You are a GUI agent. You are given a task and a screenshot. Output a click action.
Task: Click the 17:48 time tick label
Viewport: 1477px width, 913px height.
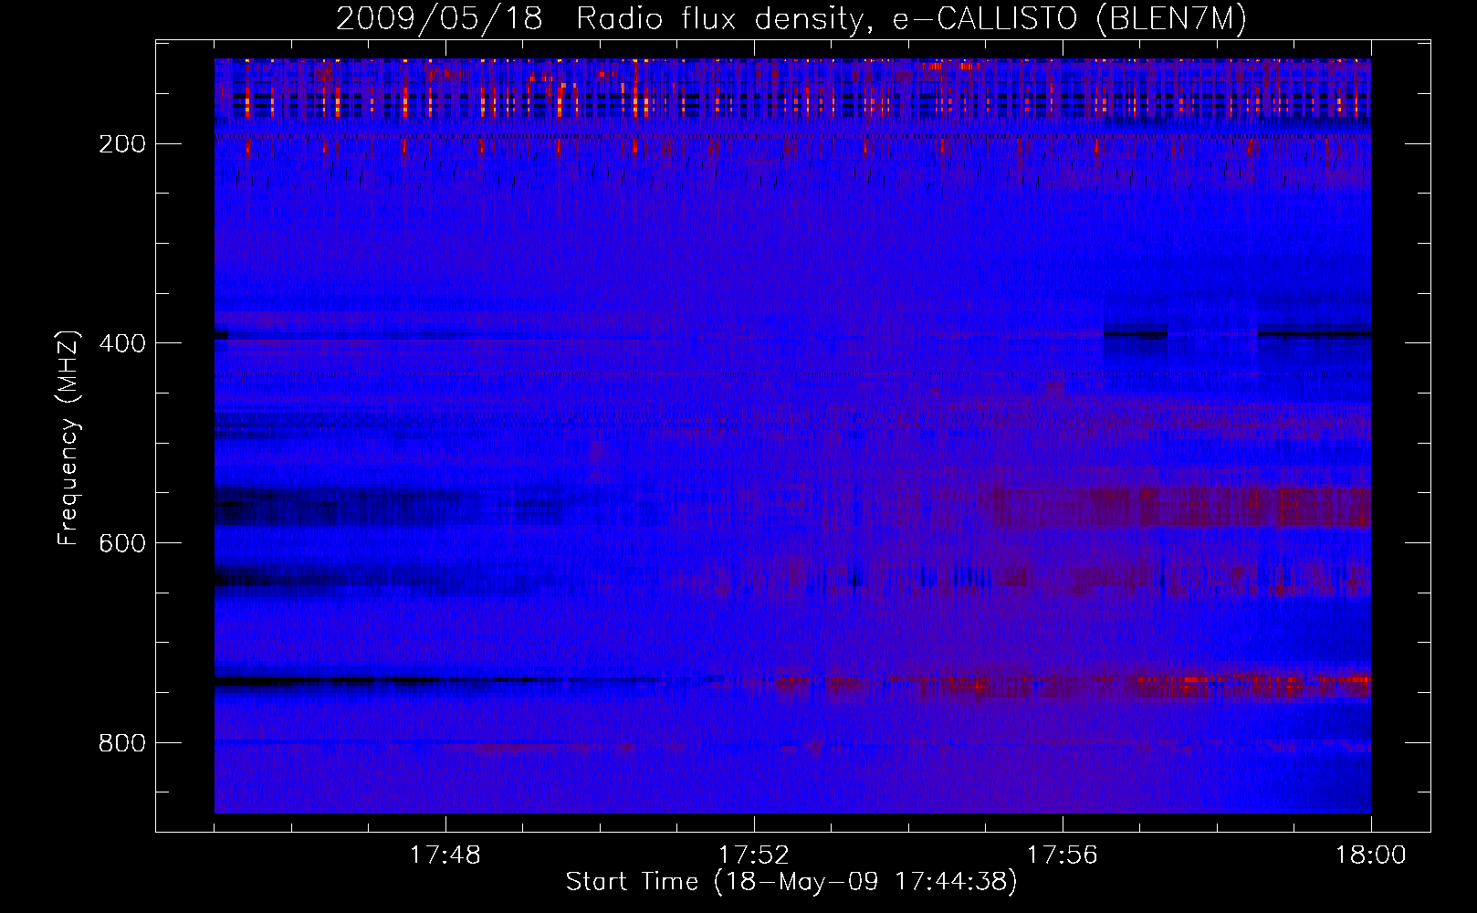[x=445, y=855]
